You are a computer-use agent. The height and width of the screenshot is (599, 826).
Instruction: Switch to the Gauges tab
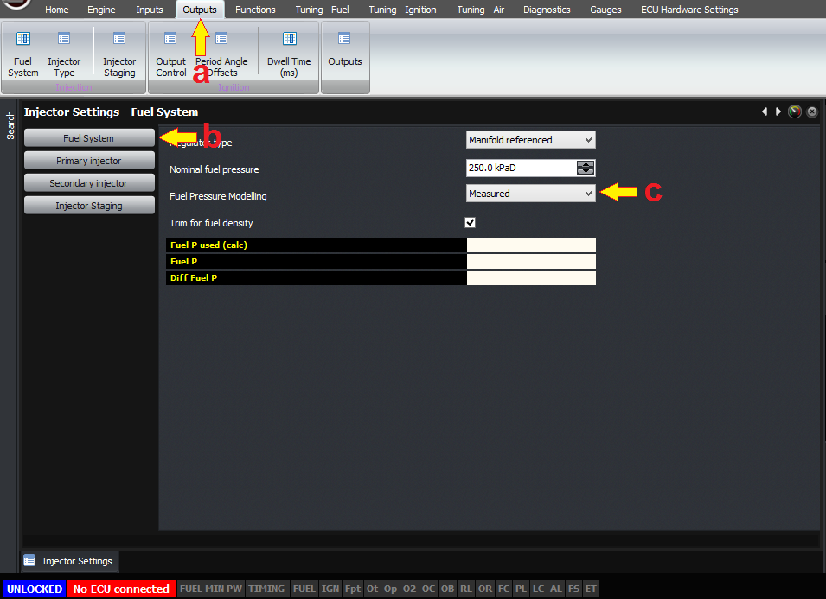point(605,10)
